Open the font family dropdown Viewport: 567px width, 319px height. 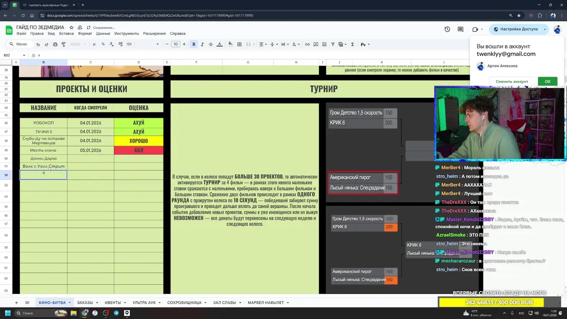(x=148, y=44)
